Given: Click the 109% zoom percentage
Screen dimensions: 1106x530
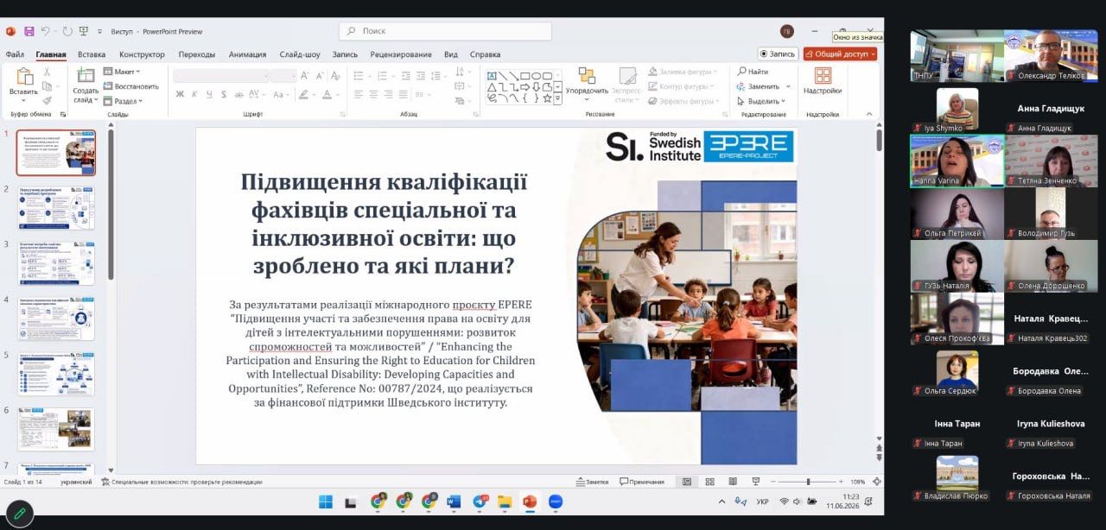Looking at the screenshot, I should pos(858,482).
